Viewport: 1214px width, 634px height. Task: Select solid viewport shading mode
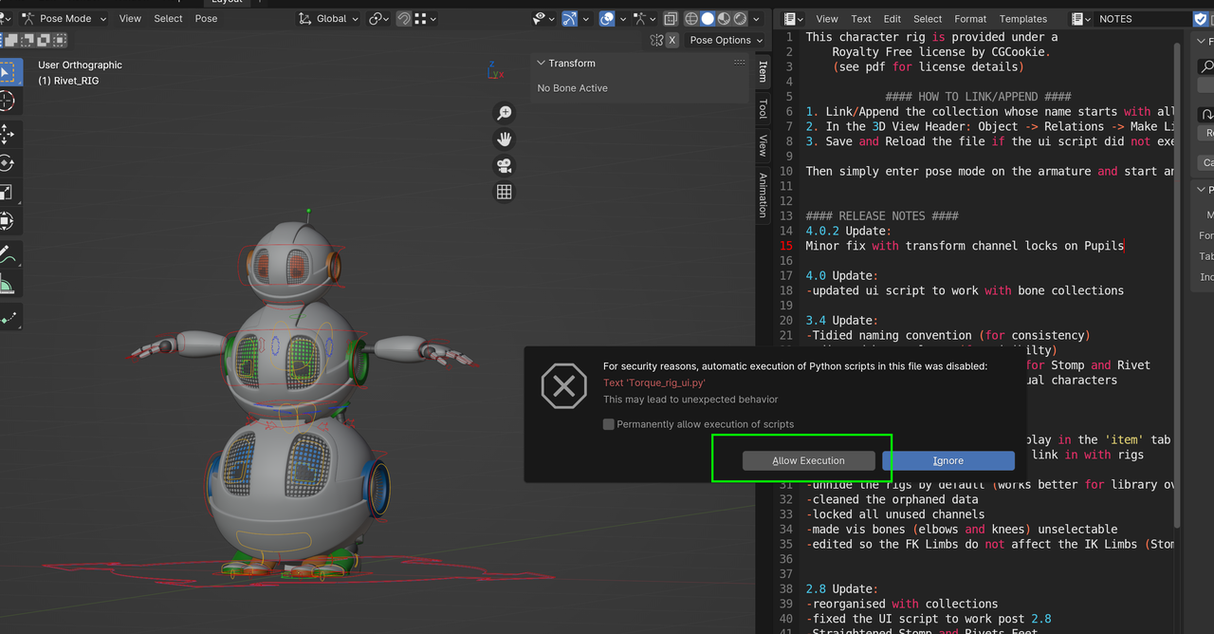(708, 18)
